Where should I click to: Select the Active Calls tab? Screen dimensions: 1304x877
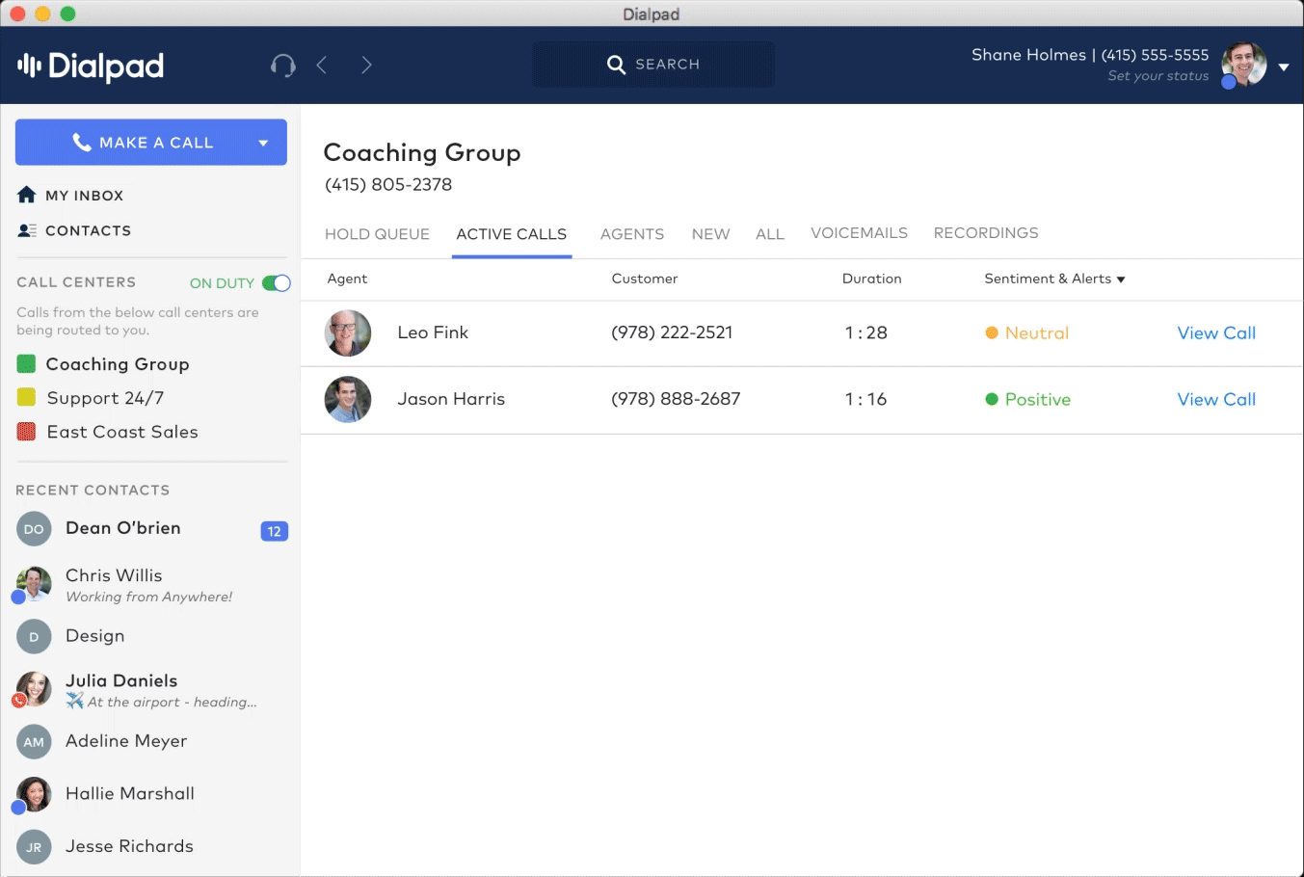(512, 234)
